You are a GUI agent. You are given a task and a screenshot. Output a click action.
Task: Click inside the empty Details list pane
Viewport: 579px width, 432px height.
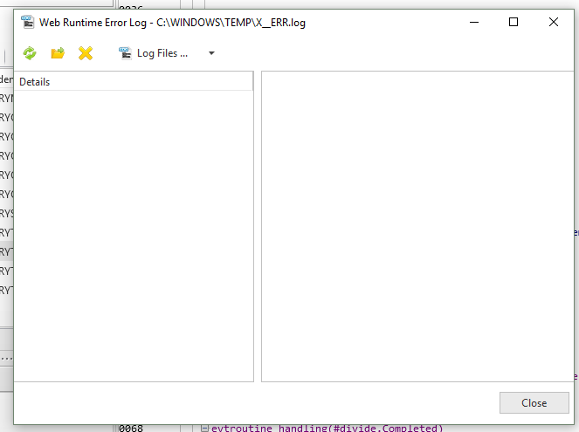coord(133,236)
